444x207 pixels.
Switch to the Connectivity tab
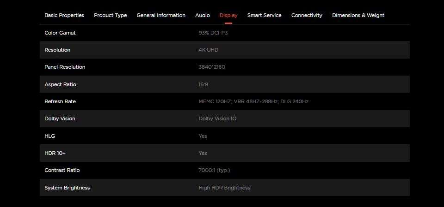coord(307,15)
